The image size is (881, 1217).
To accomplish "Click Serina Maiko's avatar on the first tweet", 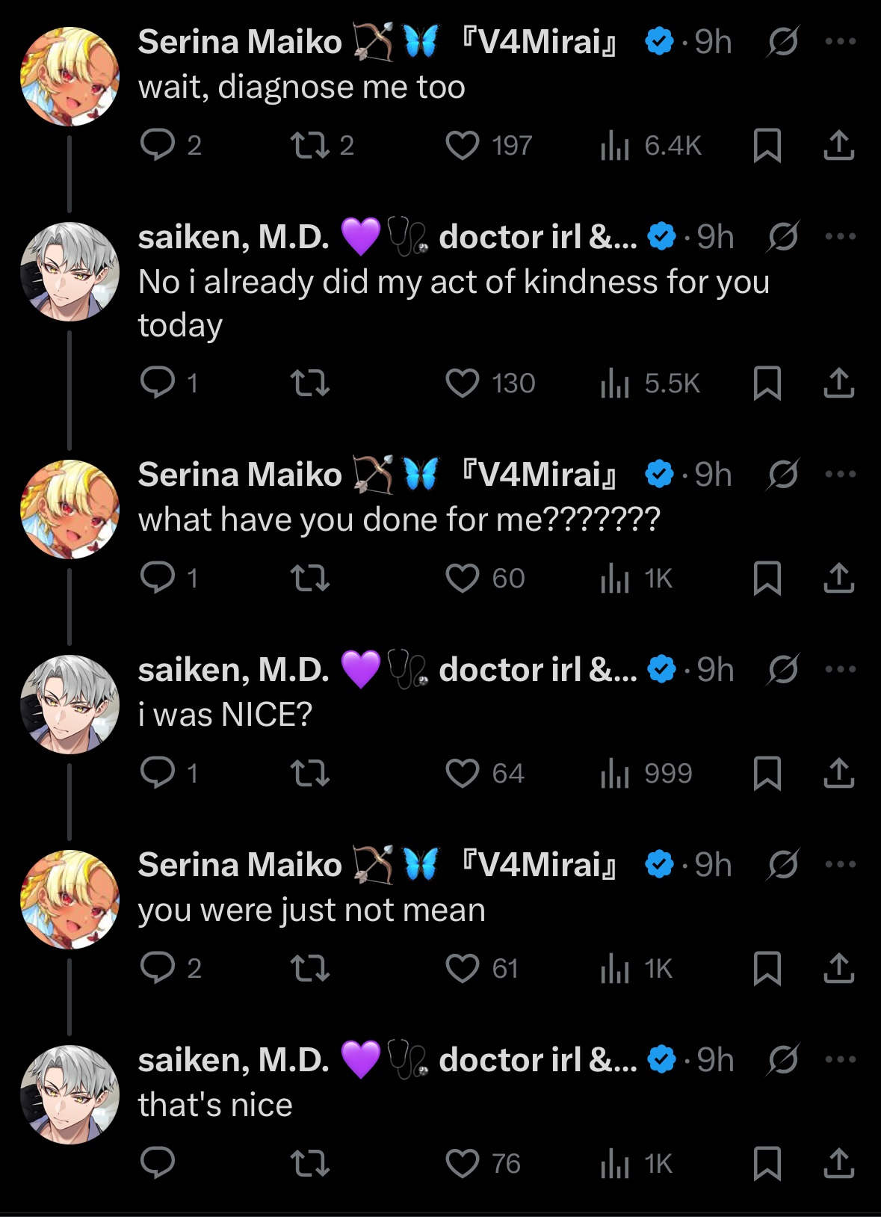I will coord(69,76).
